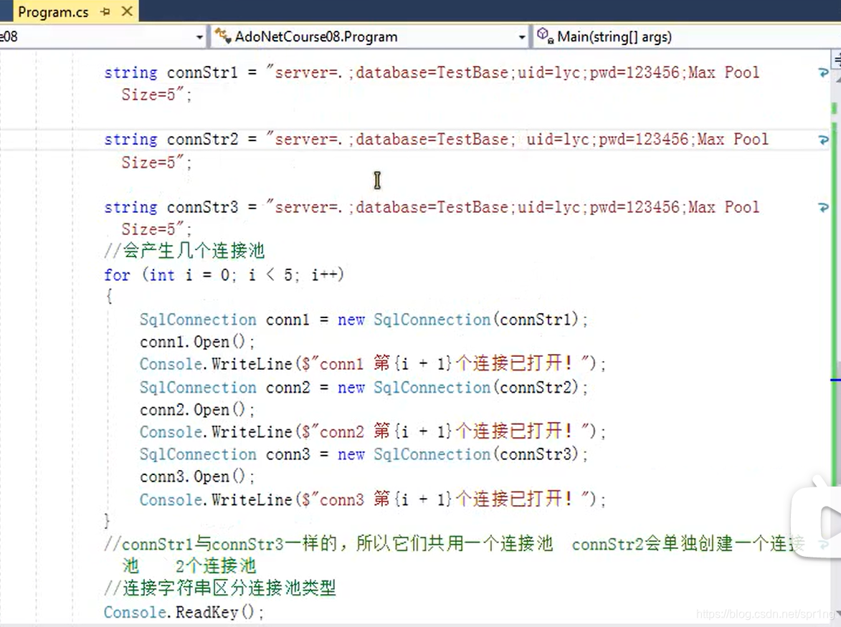Click the pin icon on Program.cs tab
Screen dimensions: 841x627
point(105,11)
